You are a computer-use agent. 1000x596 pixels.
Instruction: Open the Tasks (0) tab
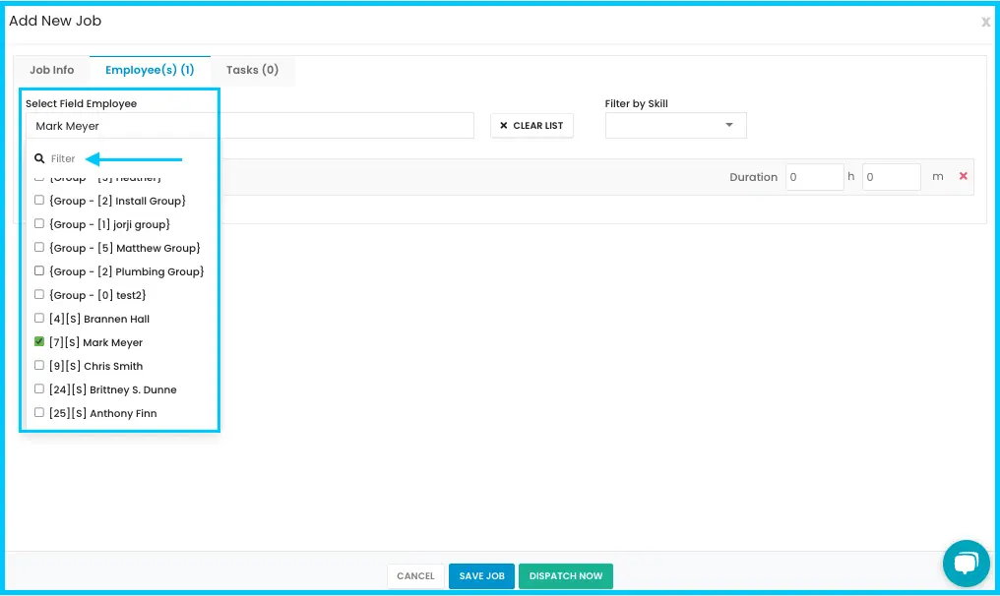[252, 70]
